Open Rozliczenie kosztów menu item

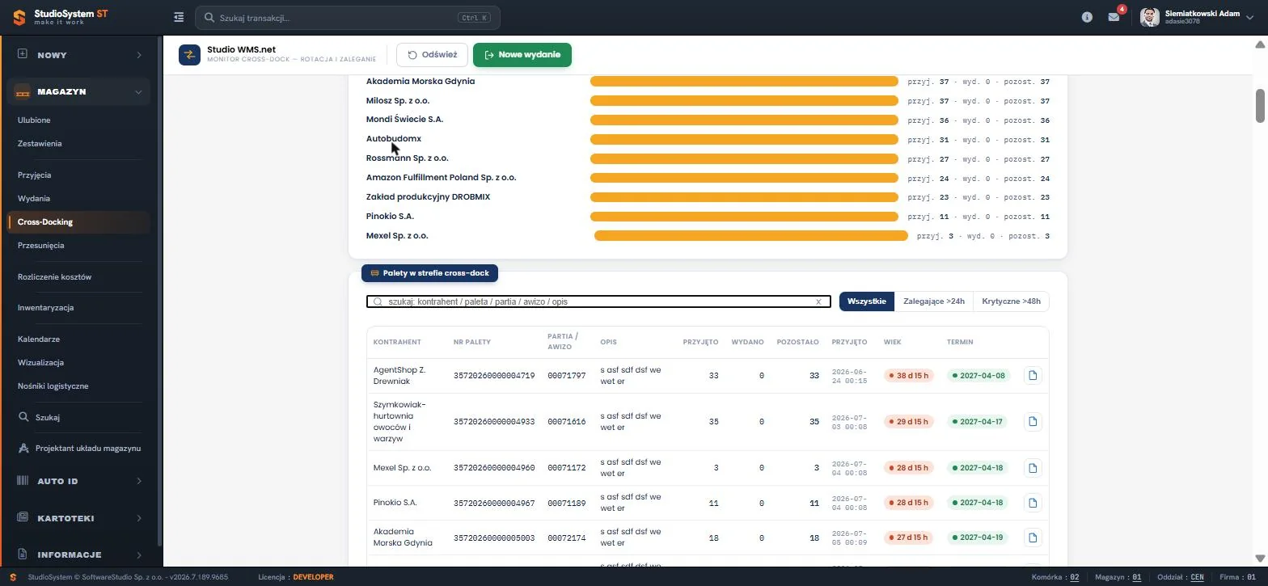(x=54, y=276)
